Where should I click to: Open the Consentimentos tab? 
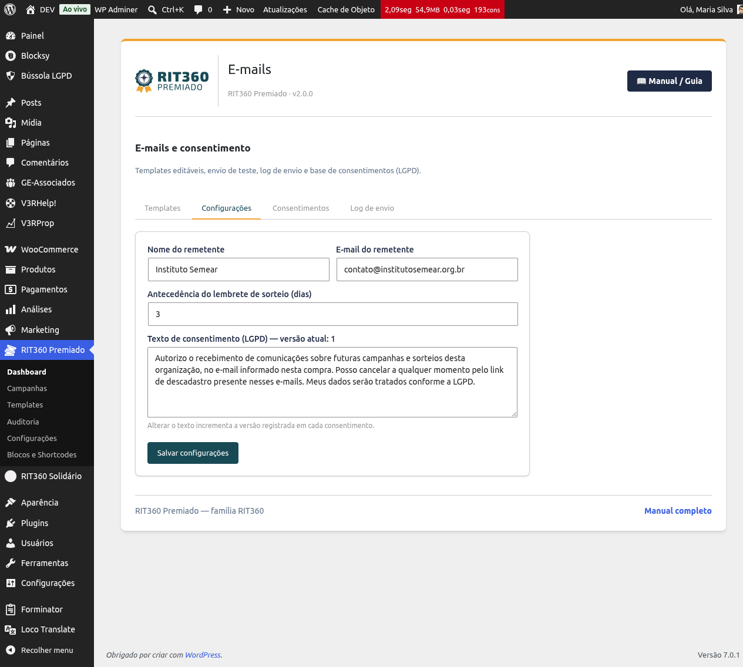(301, 208)
